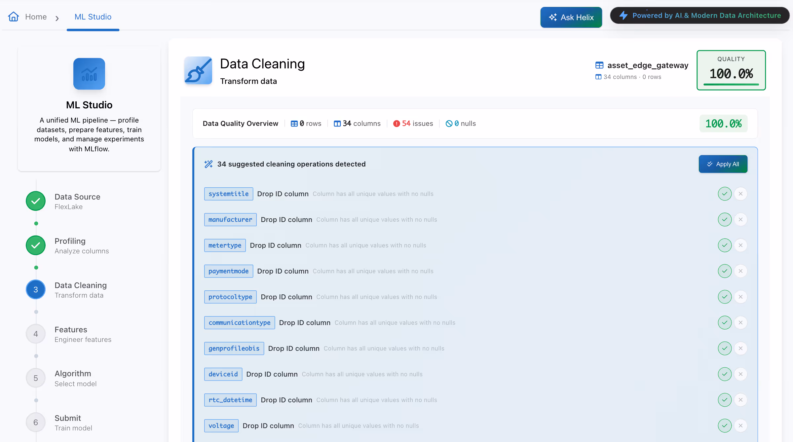Click the Data Source green checkmark circle
The width and height of the screenshot is (793, 442).
click(x=36, y=201)
